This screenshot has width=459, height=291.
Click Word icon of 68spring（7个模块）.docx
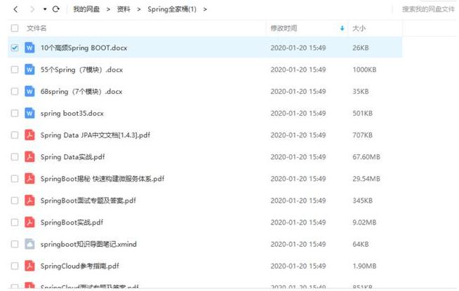[x=29, y=92]
